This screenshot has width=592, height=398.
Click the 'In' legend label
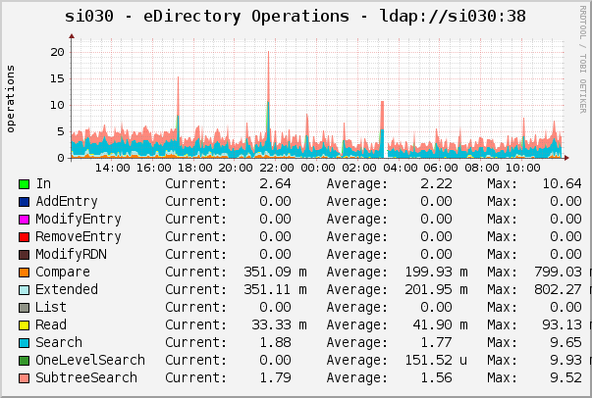click(43, 183)
